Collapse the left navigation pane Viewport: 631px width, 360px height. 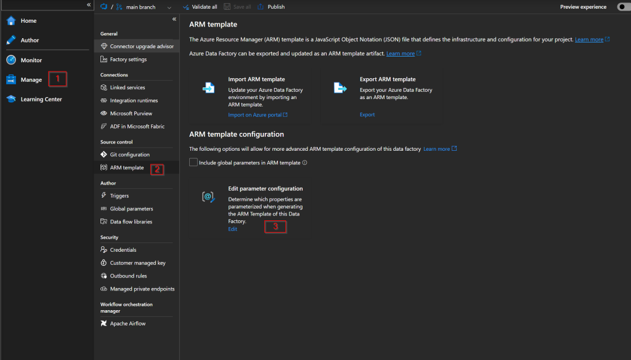pos(89,4)
